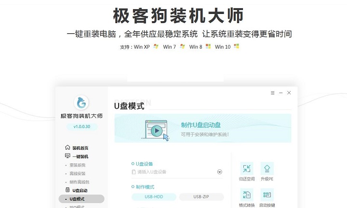Click the monitor icon beside 一键装机
This screenshot has height=208, width=347.
[67, 156]
